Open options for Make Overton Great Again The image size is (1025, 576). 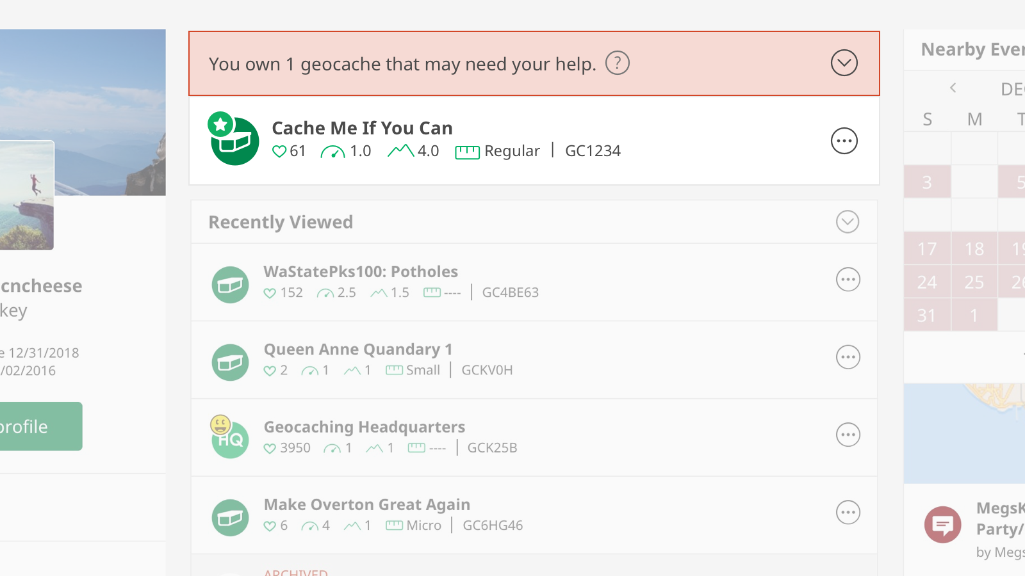(x=848, y=513)
